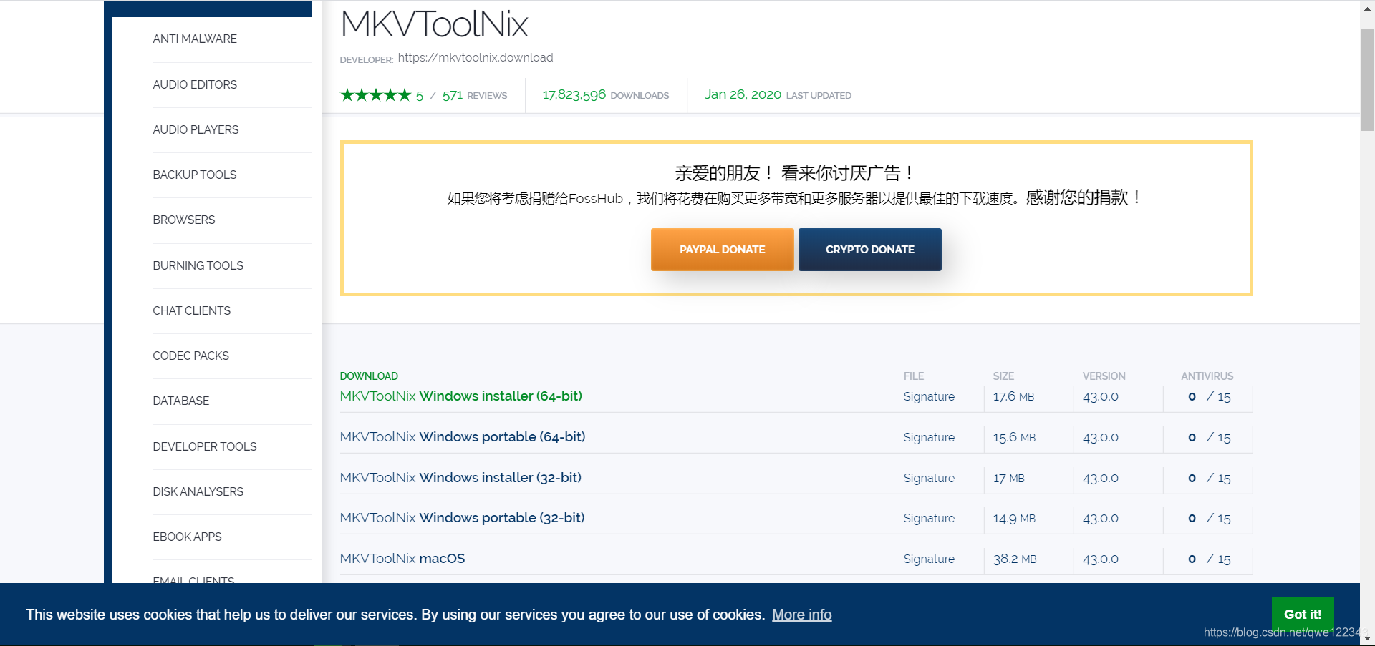1375x646 pixels.
Task: Open Signature for macOS download
Action: click(x=929, y=559)
